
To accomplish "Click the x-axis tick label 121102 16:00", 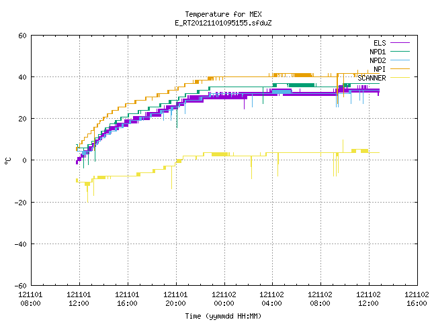I will pos(417,299).
